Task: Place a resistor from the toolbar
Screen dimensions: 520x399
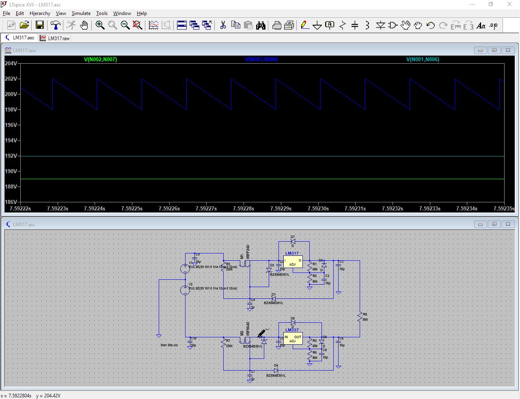Action: click(x=343, y=26)
